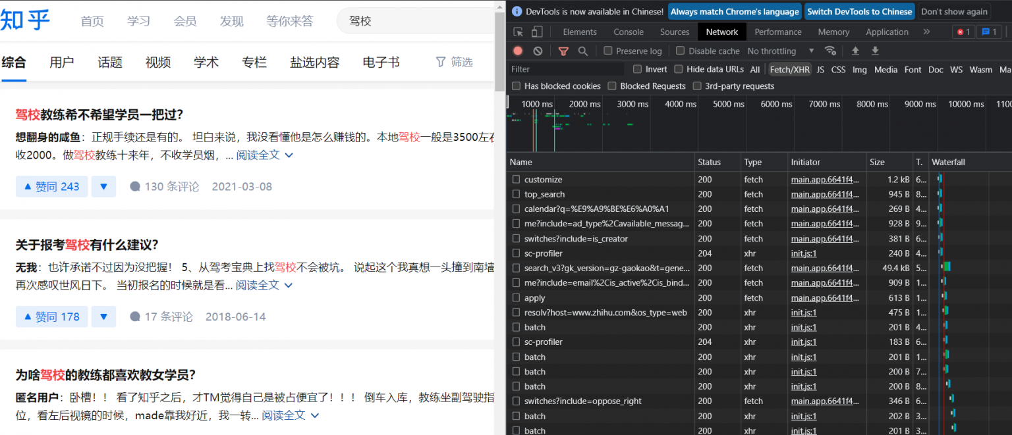Open the No throttling dropdown

pos(781,51)
